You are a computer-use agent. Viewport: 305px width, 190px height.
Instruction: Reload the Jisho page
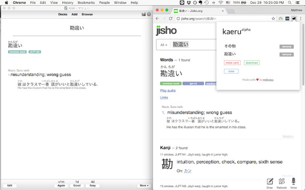170,18
